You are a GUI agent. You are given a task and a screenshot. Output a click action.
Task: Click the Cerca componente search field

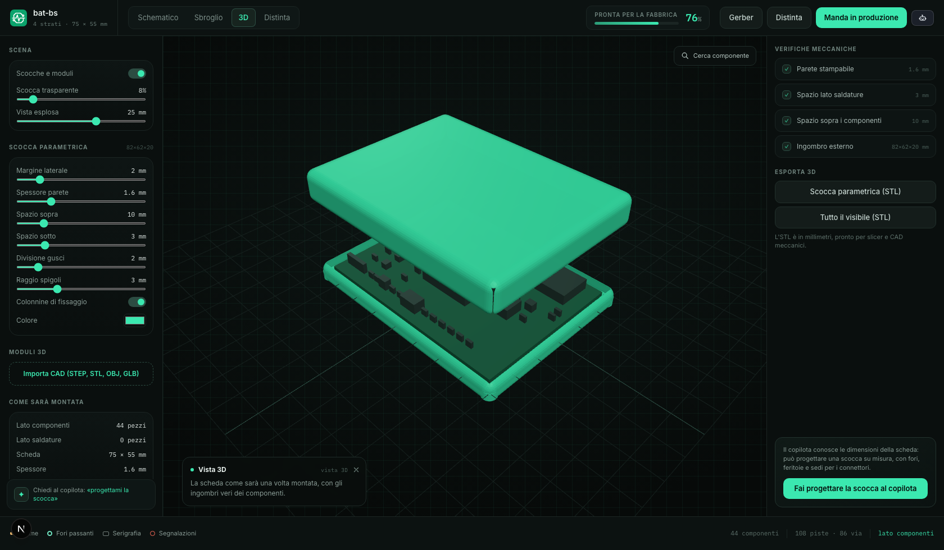pyautogui.click(x=715, y=56)
